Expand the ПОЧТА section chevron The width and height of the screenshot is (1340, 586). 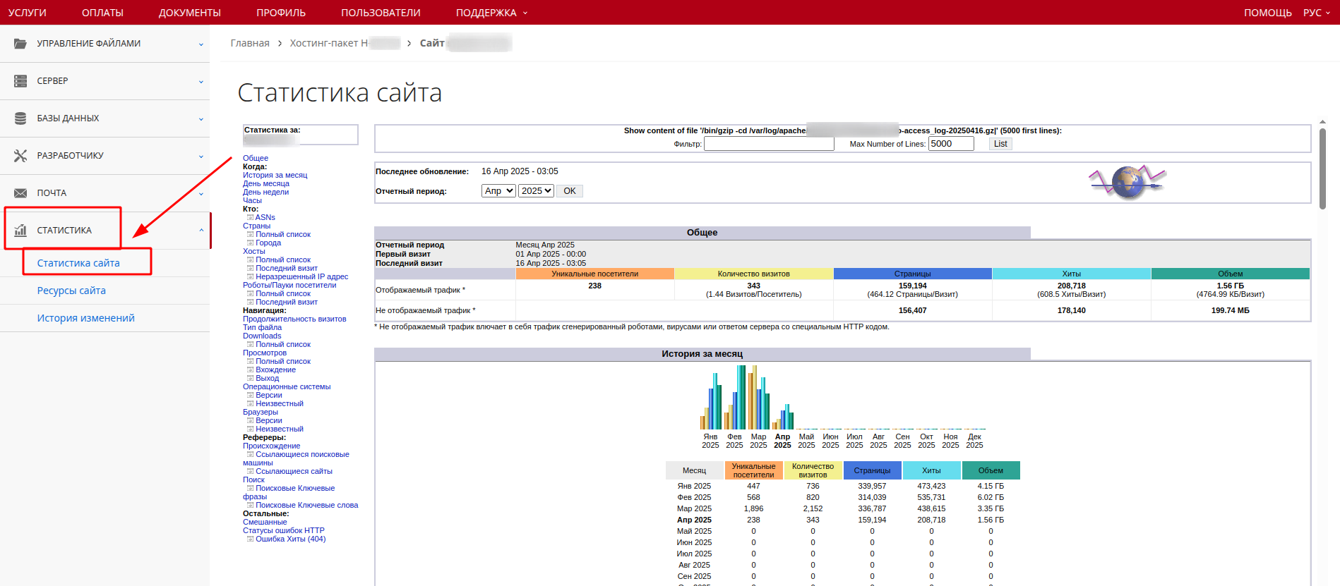tap(201, 194)
